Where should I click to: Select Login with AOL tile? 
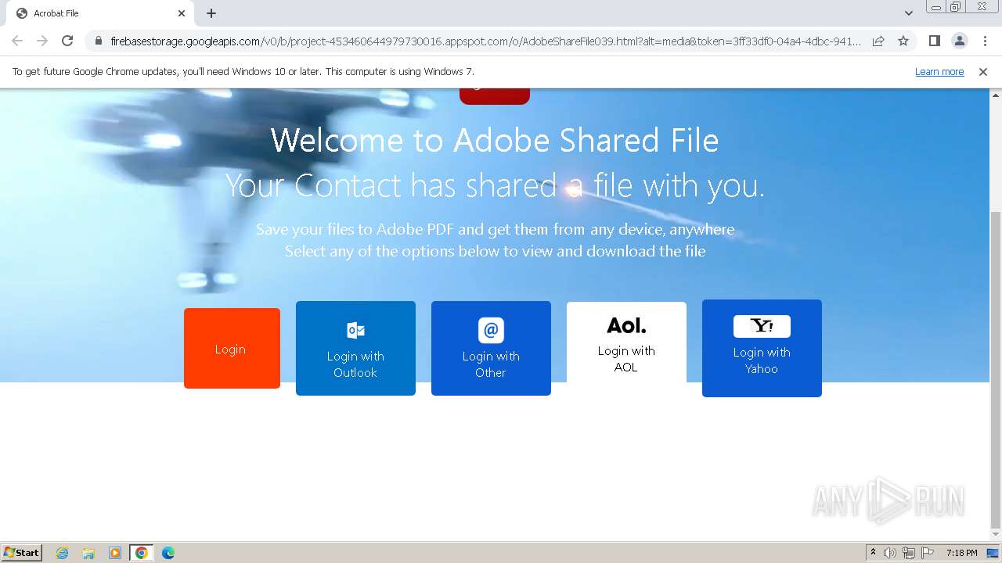626,342
